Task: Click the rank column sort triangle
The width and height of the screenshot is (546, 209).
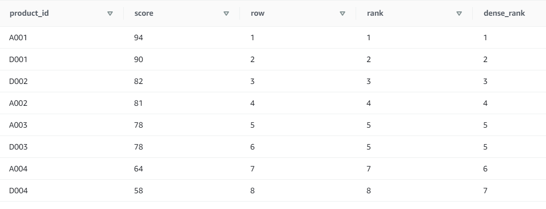Action: 459,14
